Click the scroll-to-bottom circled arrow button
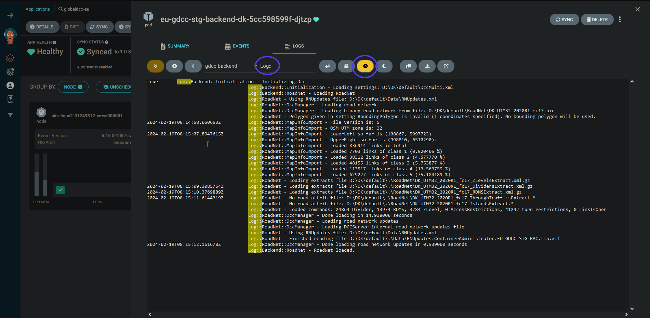Screen dimensions: 650x318 [x=174, y=66]
